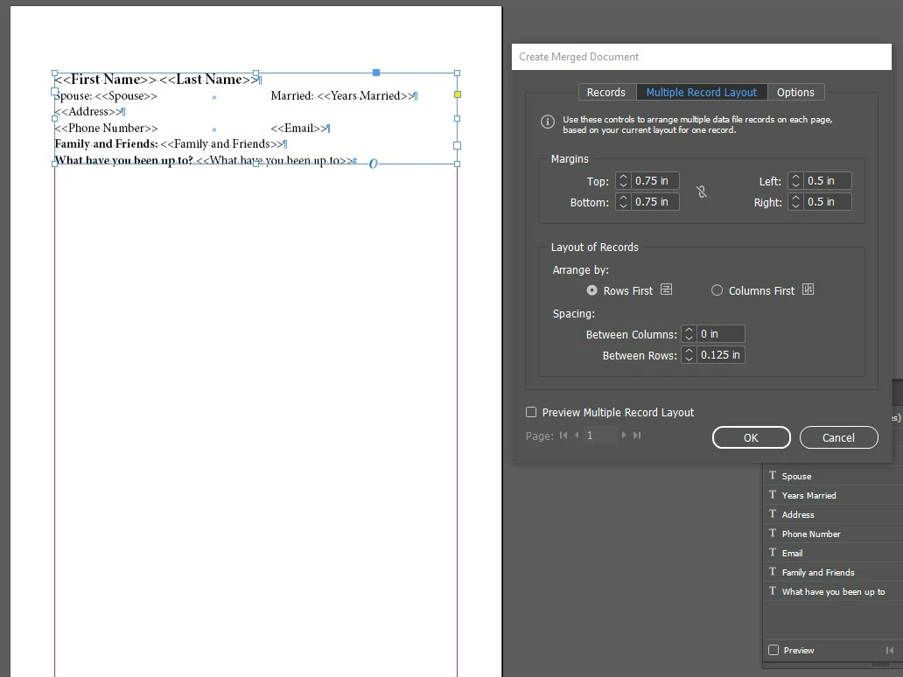Go to last page in preview navigation
Viewport: 903px width, 677px height.
[637, 436]
